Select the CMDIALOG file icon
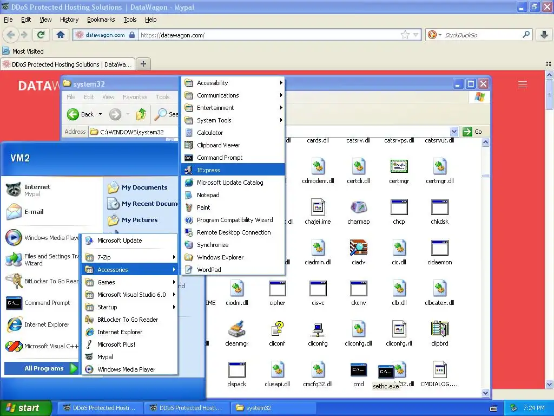Screen dimensions: 554x416 click(x=439, y=370)
